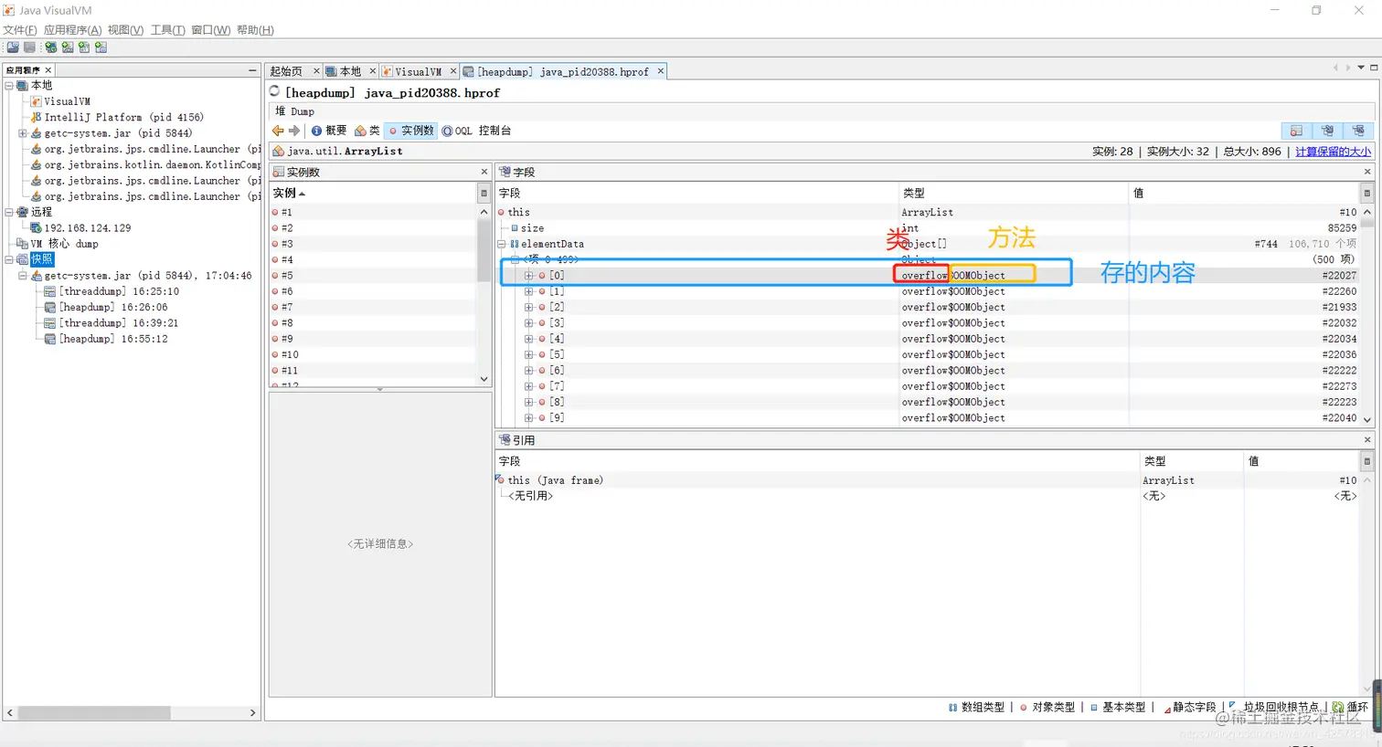Open the 帮助(H) menu
The width and height of the screenshot is (1382, 747).
pyautogui.click(x=255, y=30)
